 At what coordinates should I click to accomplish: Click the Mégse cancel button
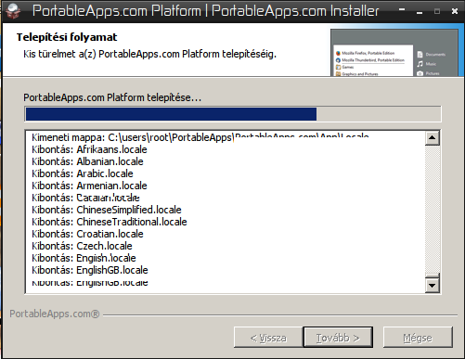(418, 338)
